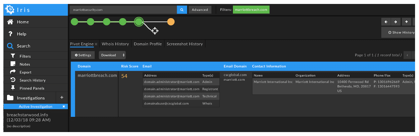Select the orange history node
Image resolution: width=419 pixels, height=136 pixels.
(171, 22)
